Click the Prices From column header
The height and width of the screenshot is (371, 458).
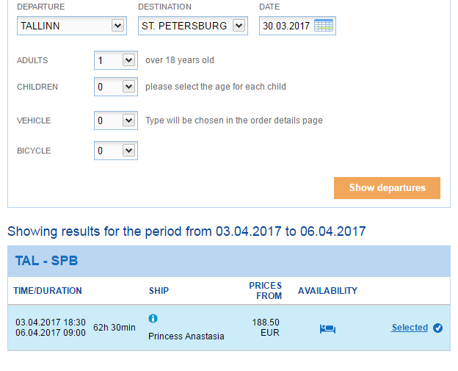pyautogui.click(x=265, y=291)
